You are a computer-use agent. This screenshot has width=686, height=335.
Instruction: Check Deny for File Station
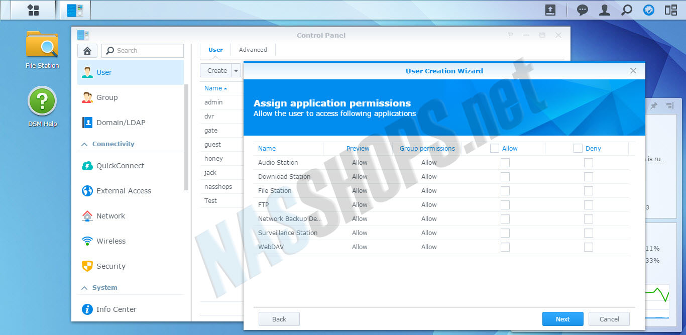click(589, 191)
